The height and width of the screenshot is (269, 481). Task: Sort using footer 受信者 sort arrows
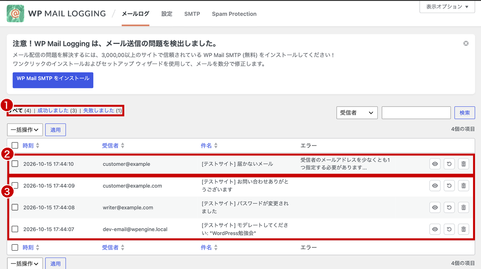pyautogui.click(x=123, y=248)
